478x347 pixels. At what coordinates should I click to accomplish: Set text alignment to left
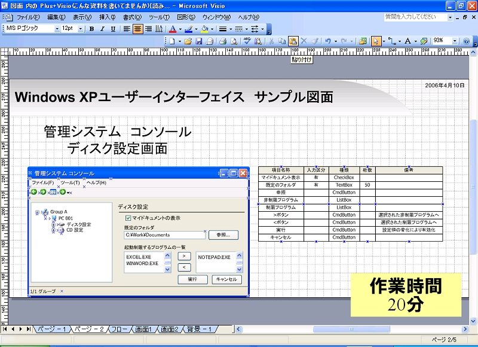[x=127, y=29]
